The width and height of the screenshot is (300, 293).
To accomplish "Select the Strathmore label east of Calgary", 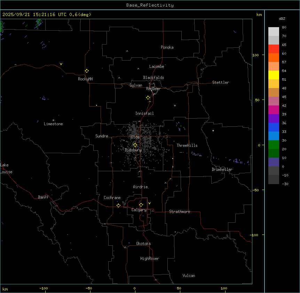I will [x=180, y=212].
